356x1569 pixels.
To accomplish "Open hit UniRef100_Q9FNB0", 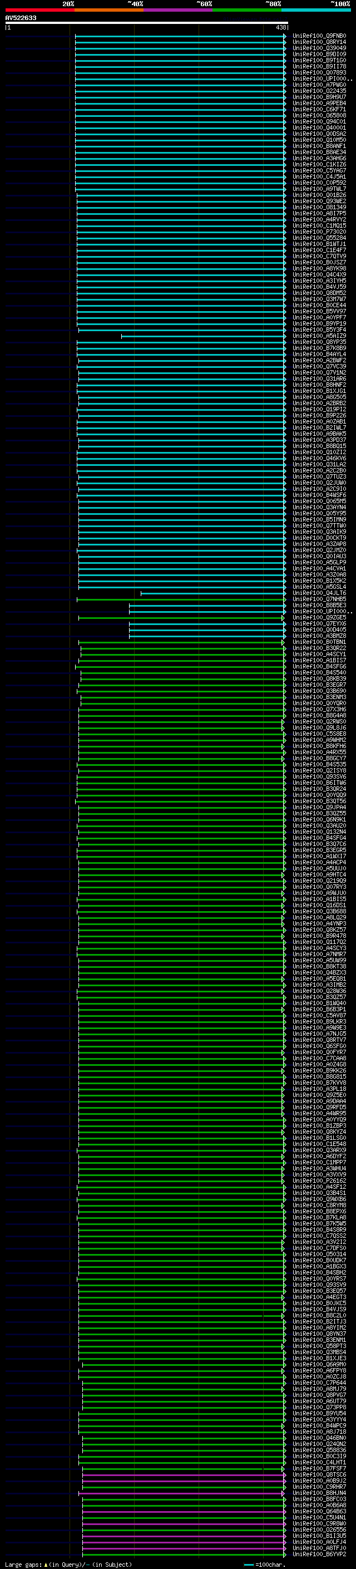I will point(319,36).
